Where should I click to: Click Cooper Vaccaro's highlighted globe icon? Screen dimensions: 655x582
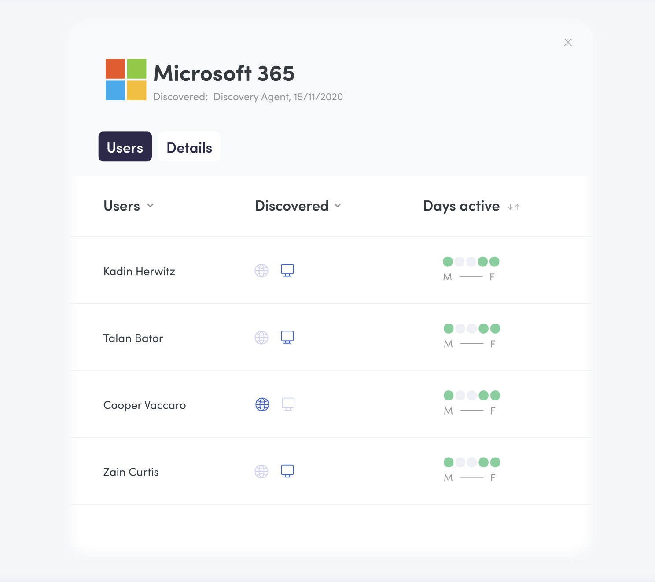pyautogui.click(x=262, y=404)
